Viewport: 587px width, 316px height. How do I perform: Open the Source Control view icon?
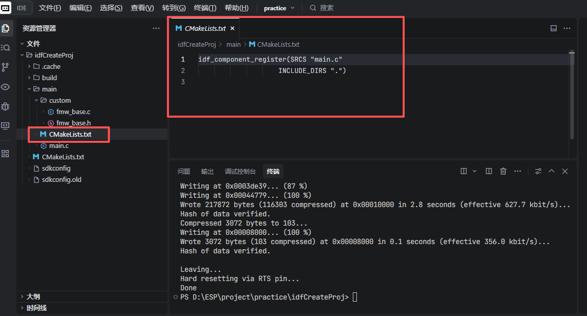5,67
